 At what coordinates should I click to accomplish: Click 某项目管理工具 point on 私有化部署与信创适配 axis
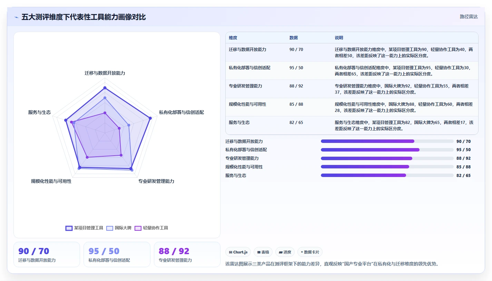click(150, 118)
